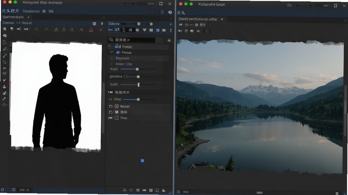
Task: Click the grid hash icon in left bottom bar
Action: click(124, 190)
